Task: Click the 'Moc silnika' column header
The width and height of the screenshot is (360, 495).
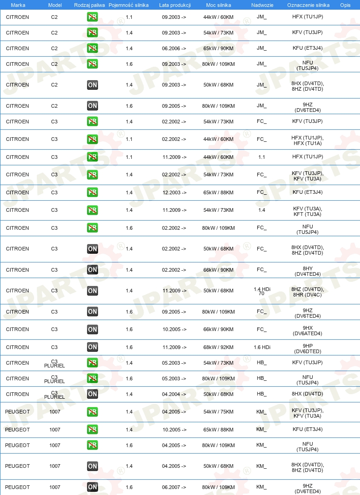Action: tap(218, 5)
